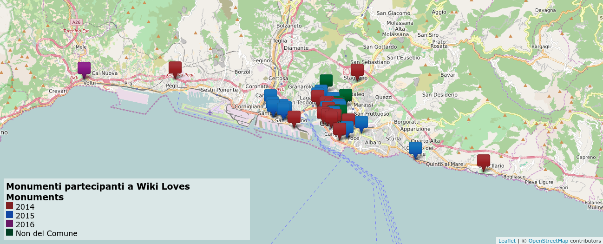Click the 'Quinto al Mare' place label
Viewport: 603px width, 244px height.
(x=445, y=164)
